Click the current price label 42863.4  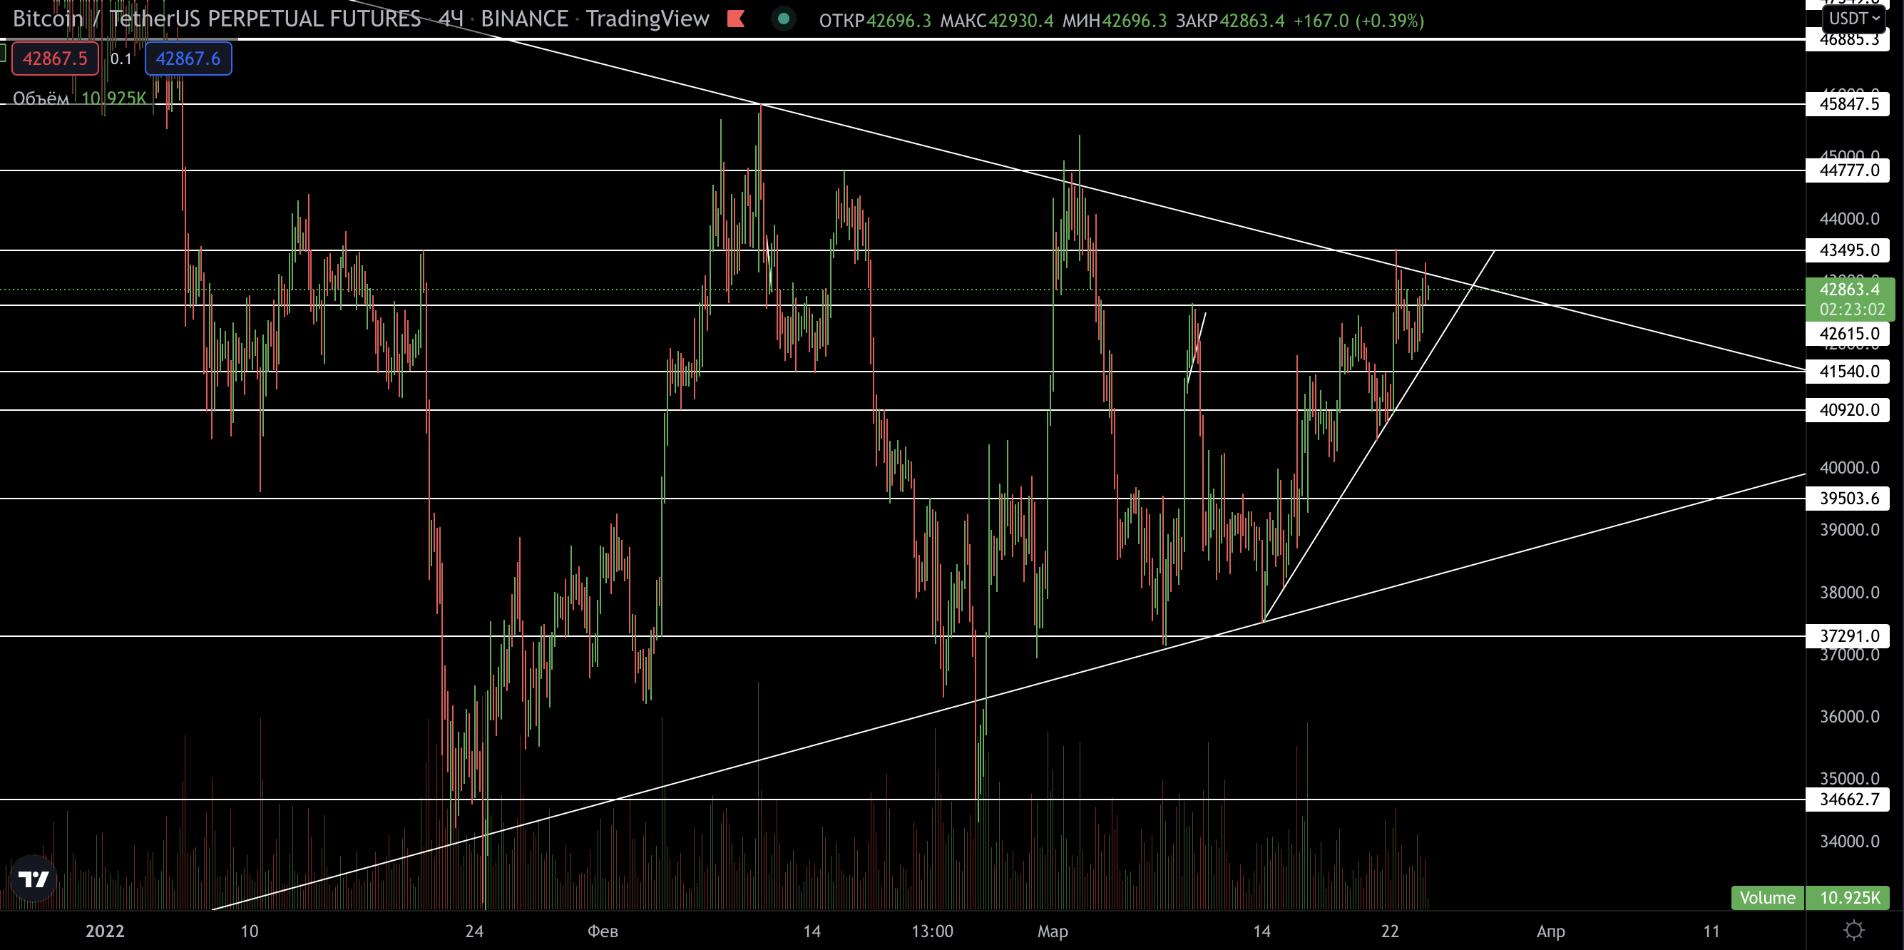pos(1848,290)
